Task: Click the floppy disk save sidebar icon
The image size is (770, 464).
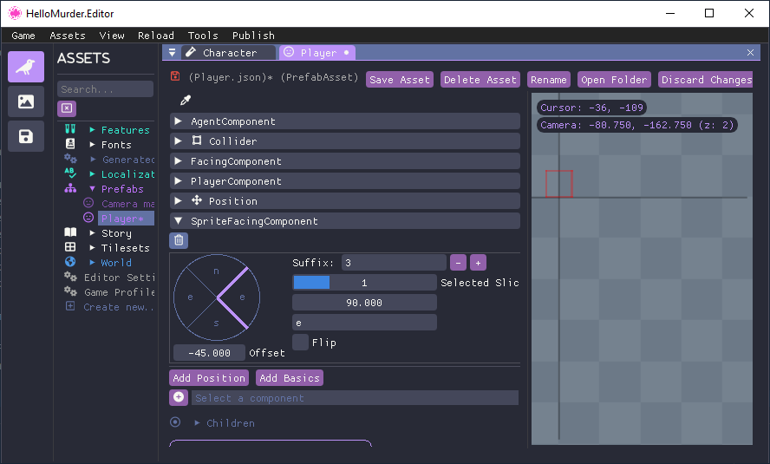Action: (x=26, y=136)
